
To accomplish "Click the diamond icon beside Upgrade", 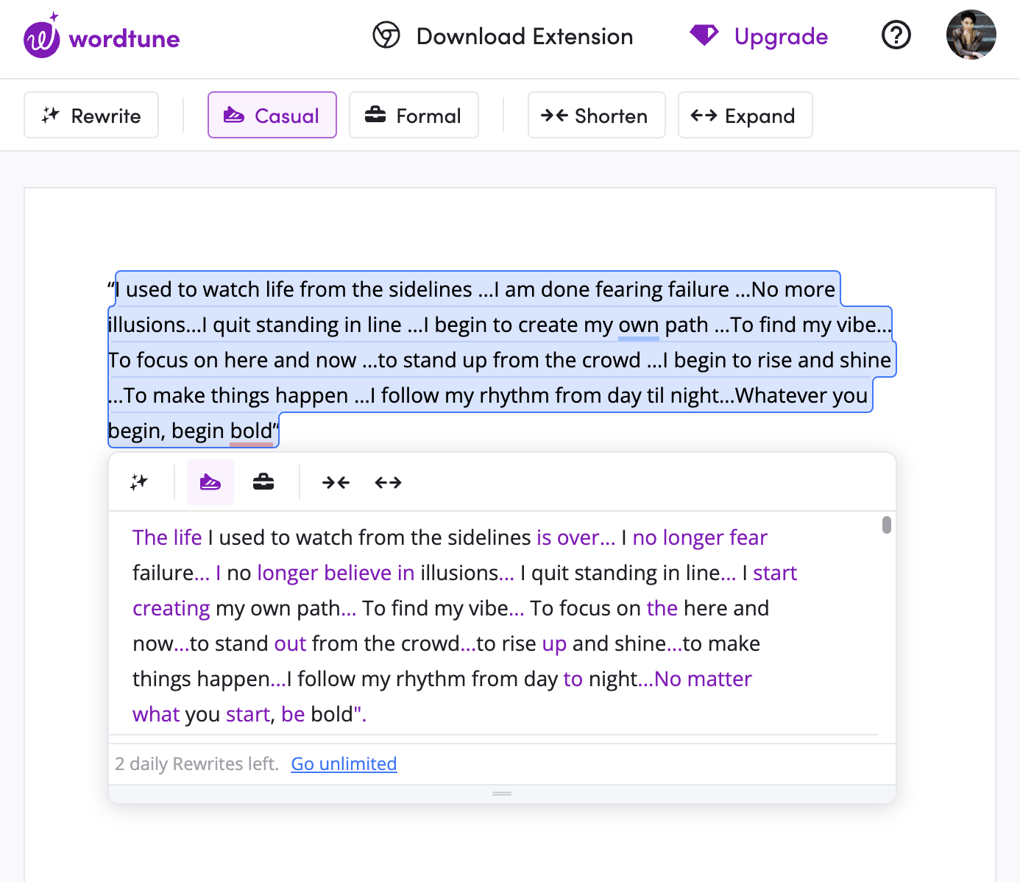I will point(704,35).
